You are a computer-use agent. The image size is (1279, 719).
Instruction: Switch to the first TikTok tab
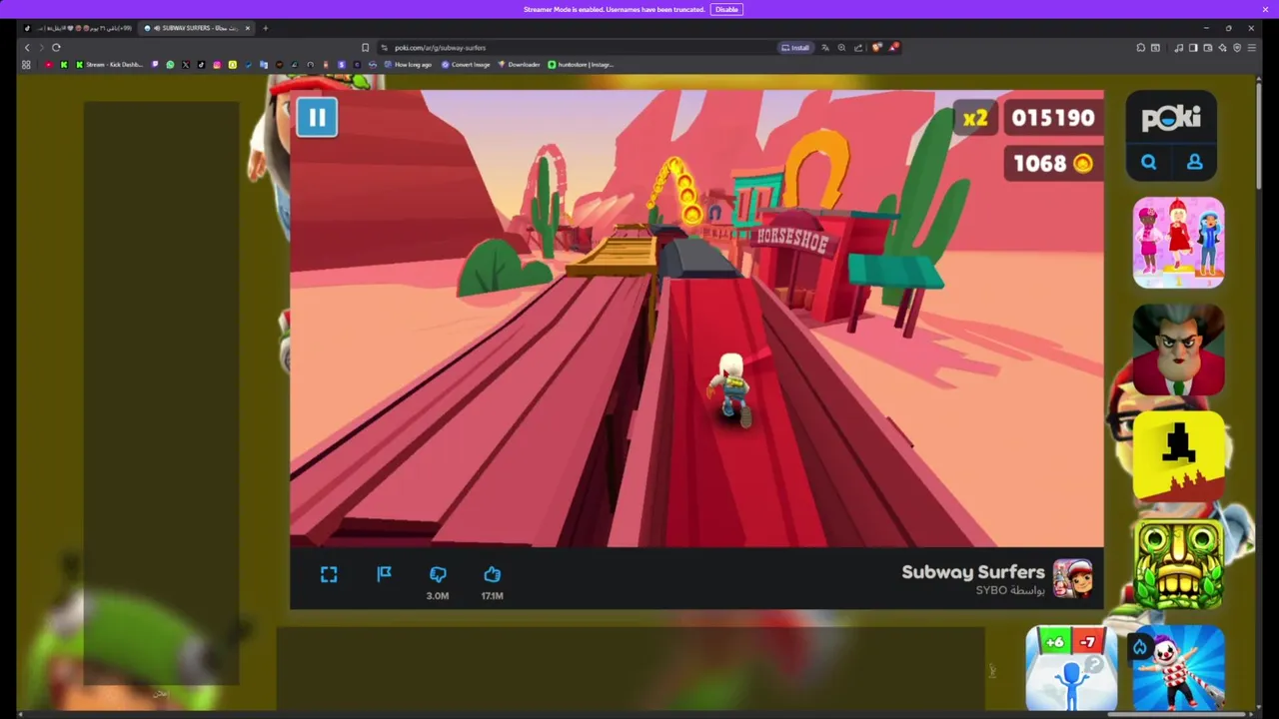coord(78,28)
